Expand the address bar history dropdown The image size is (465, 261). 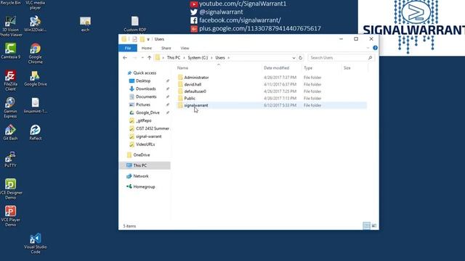[x=294, y=58]
